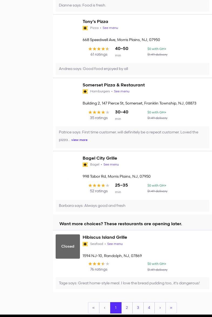Go to page 3 of results
The image size is (212, 317).
(138, 308)
